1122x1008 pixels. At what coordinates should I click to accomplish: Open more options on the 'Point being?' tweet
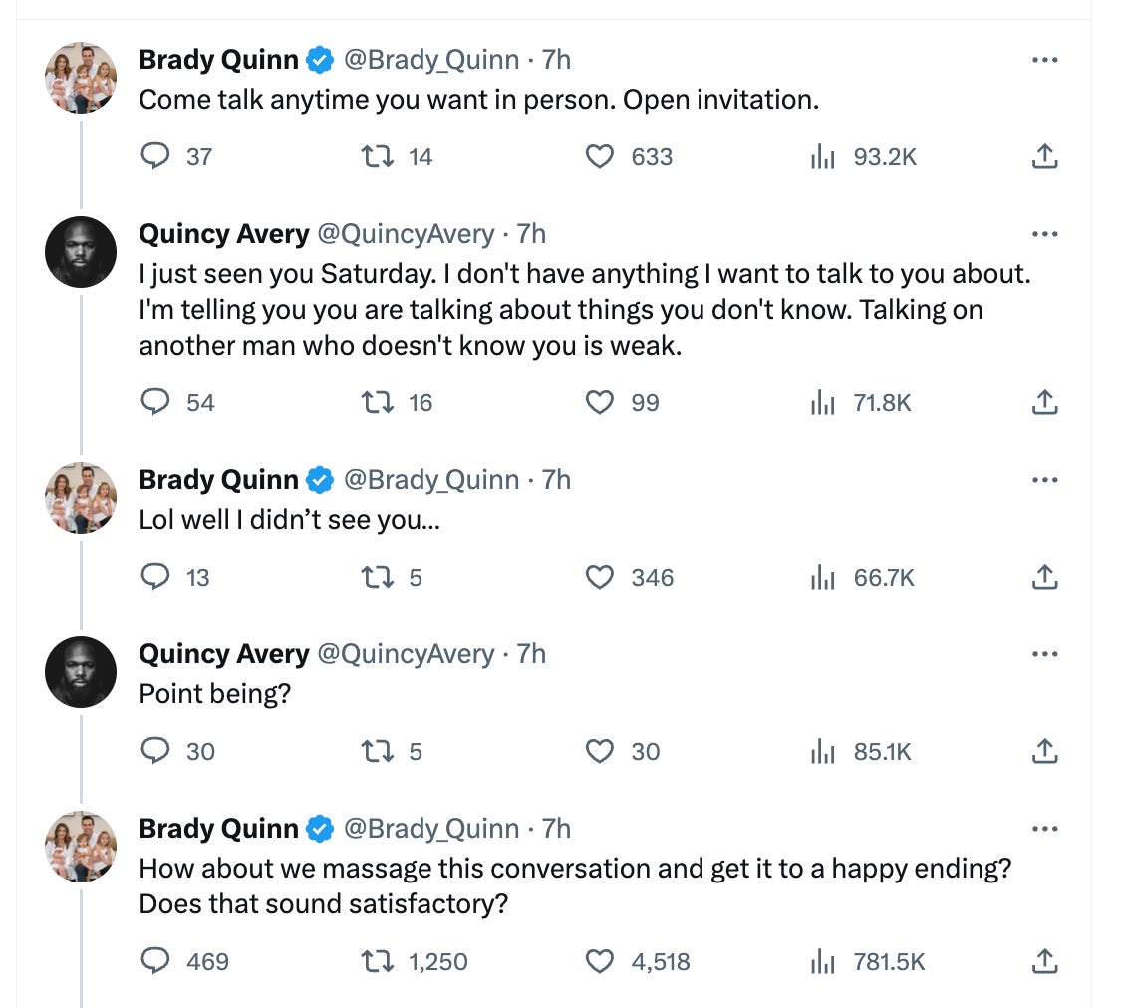[1044, 654]
